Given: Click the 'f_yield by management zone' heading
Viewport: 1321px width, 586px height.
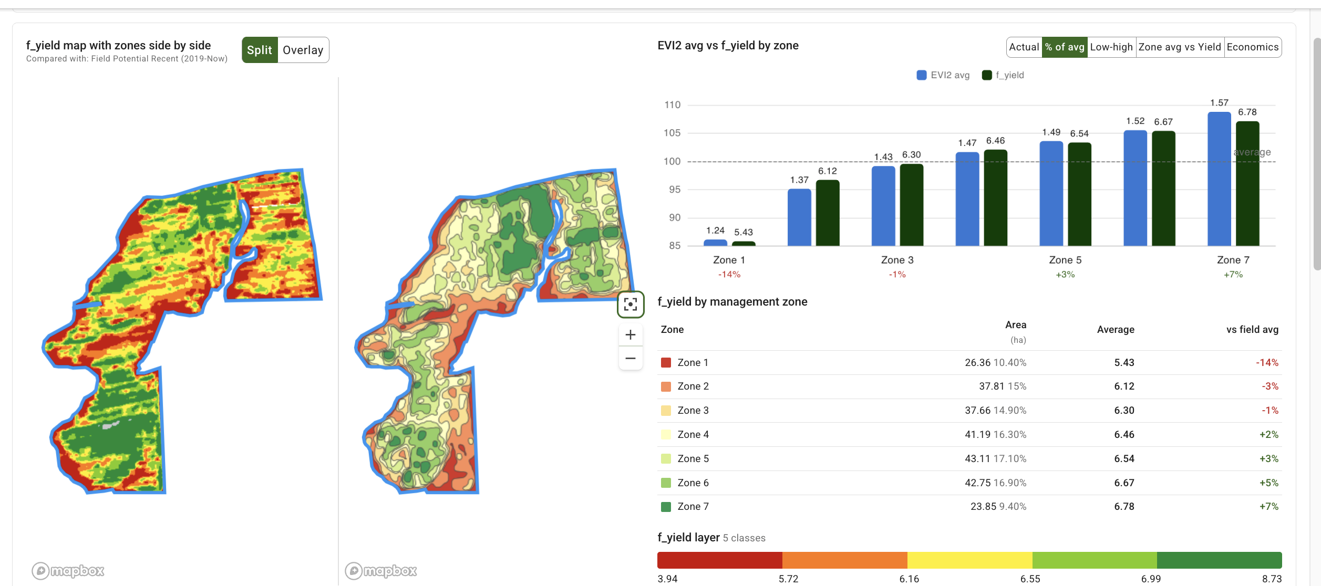Looking at the screenshot, I should point(732,302).
